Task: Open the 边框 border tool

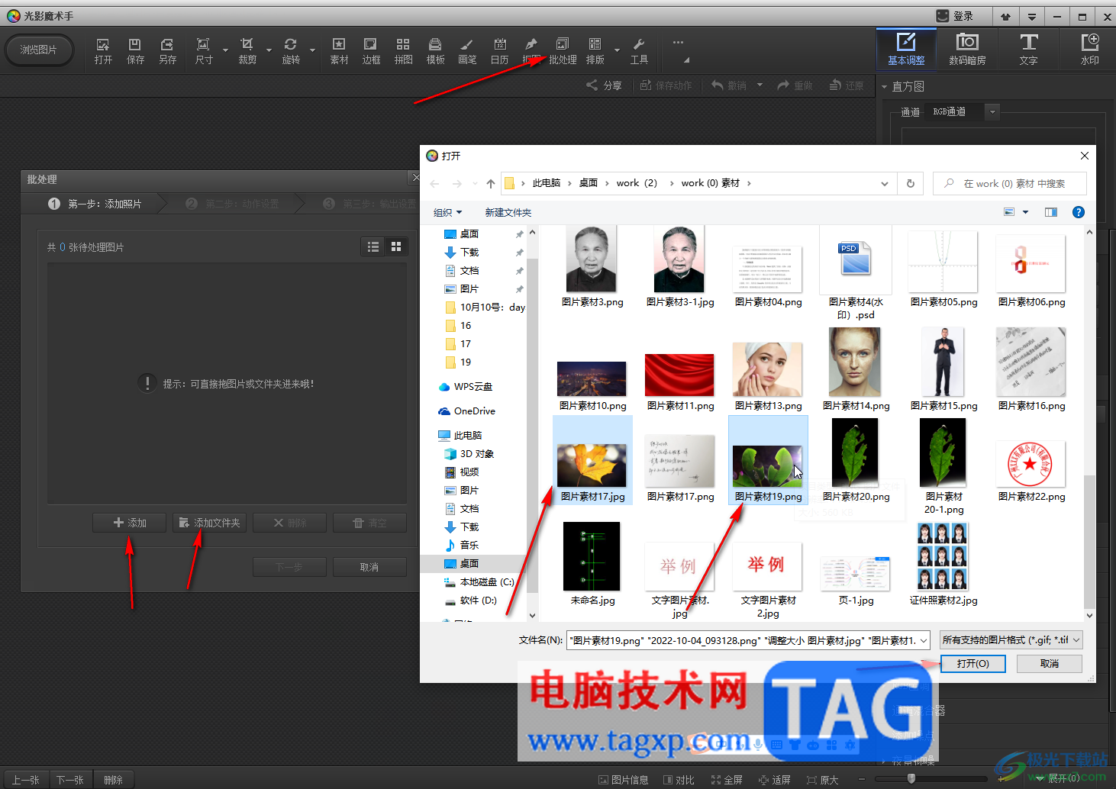Action: point(371,51)
